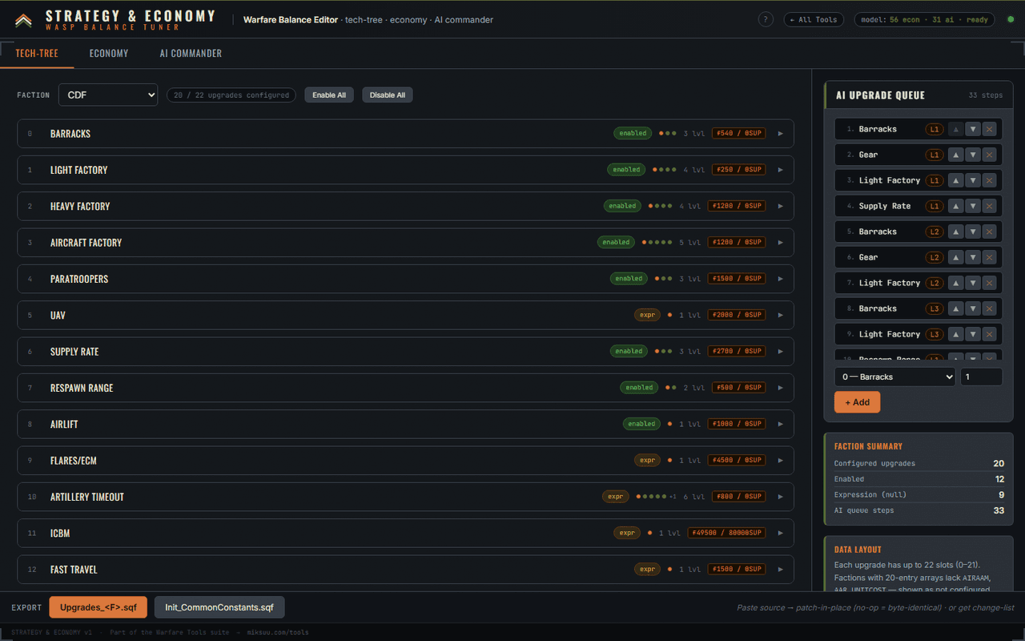Switch to the Tech-Tree tab
This screenshot has width=1025, height=641.
[x=37, y=53]
